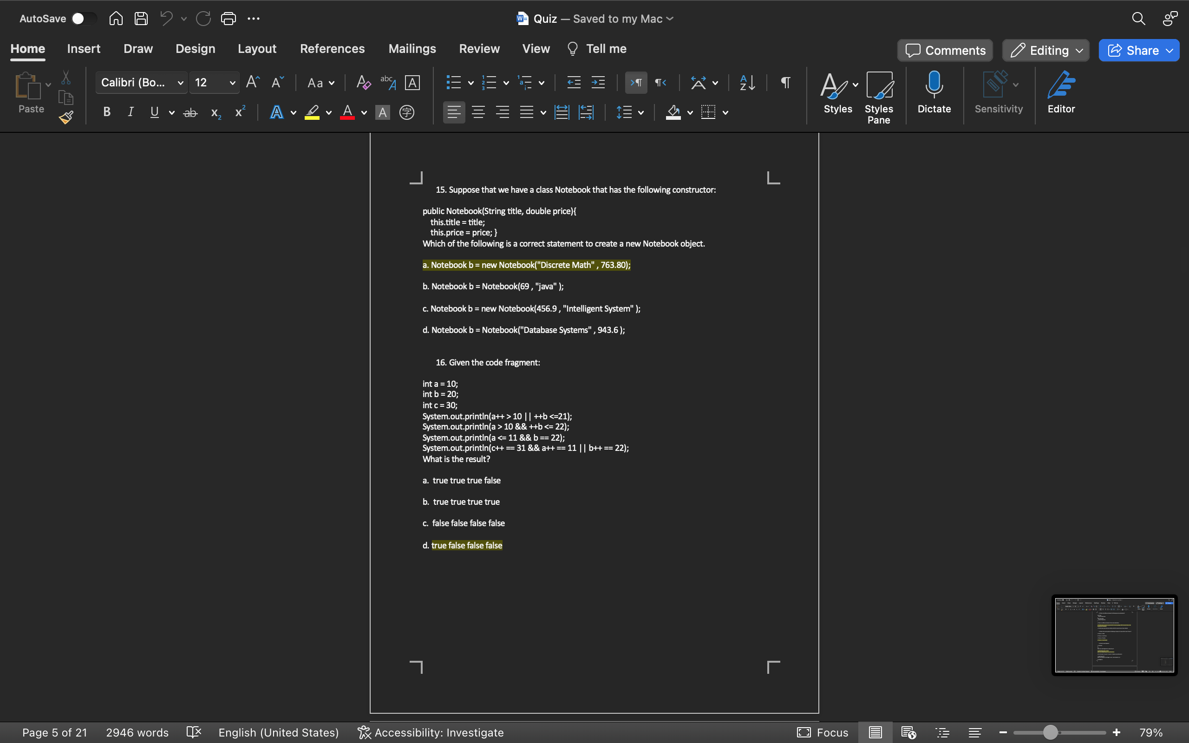Open the Layout ribbon tab

click(257, 49)
